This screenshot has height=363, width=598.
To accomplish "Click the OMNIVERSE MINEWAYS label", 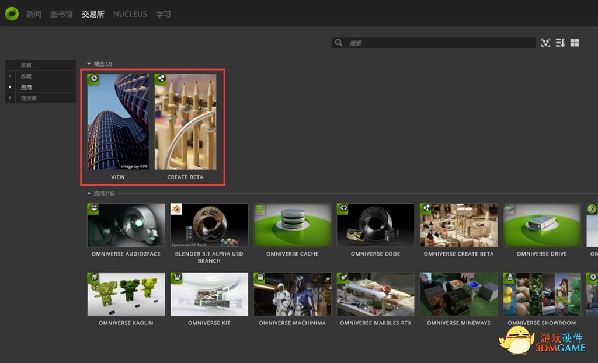I will 459,323.
